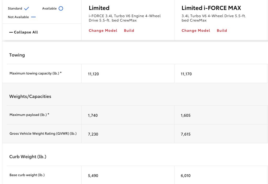The width and height of the screenshot is (268, 184).
Task: Build the Limited i-FORCE MAX trim
Action: click(x=222, y=31)
